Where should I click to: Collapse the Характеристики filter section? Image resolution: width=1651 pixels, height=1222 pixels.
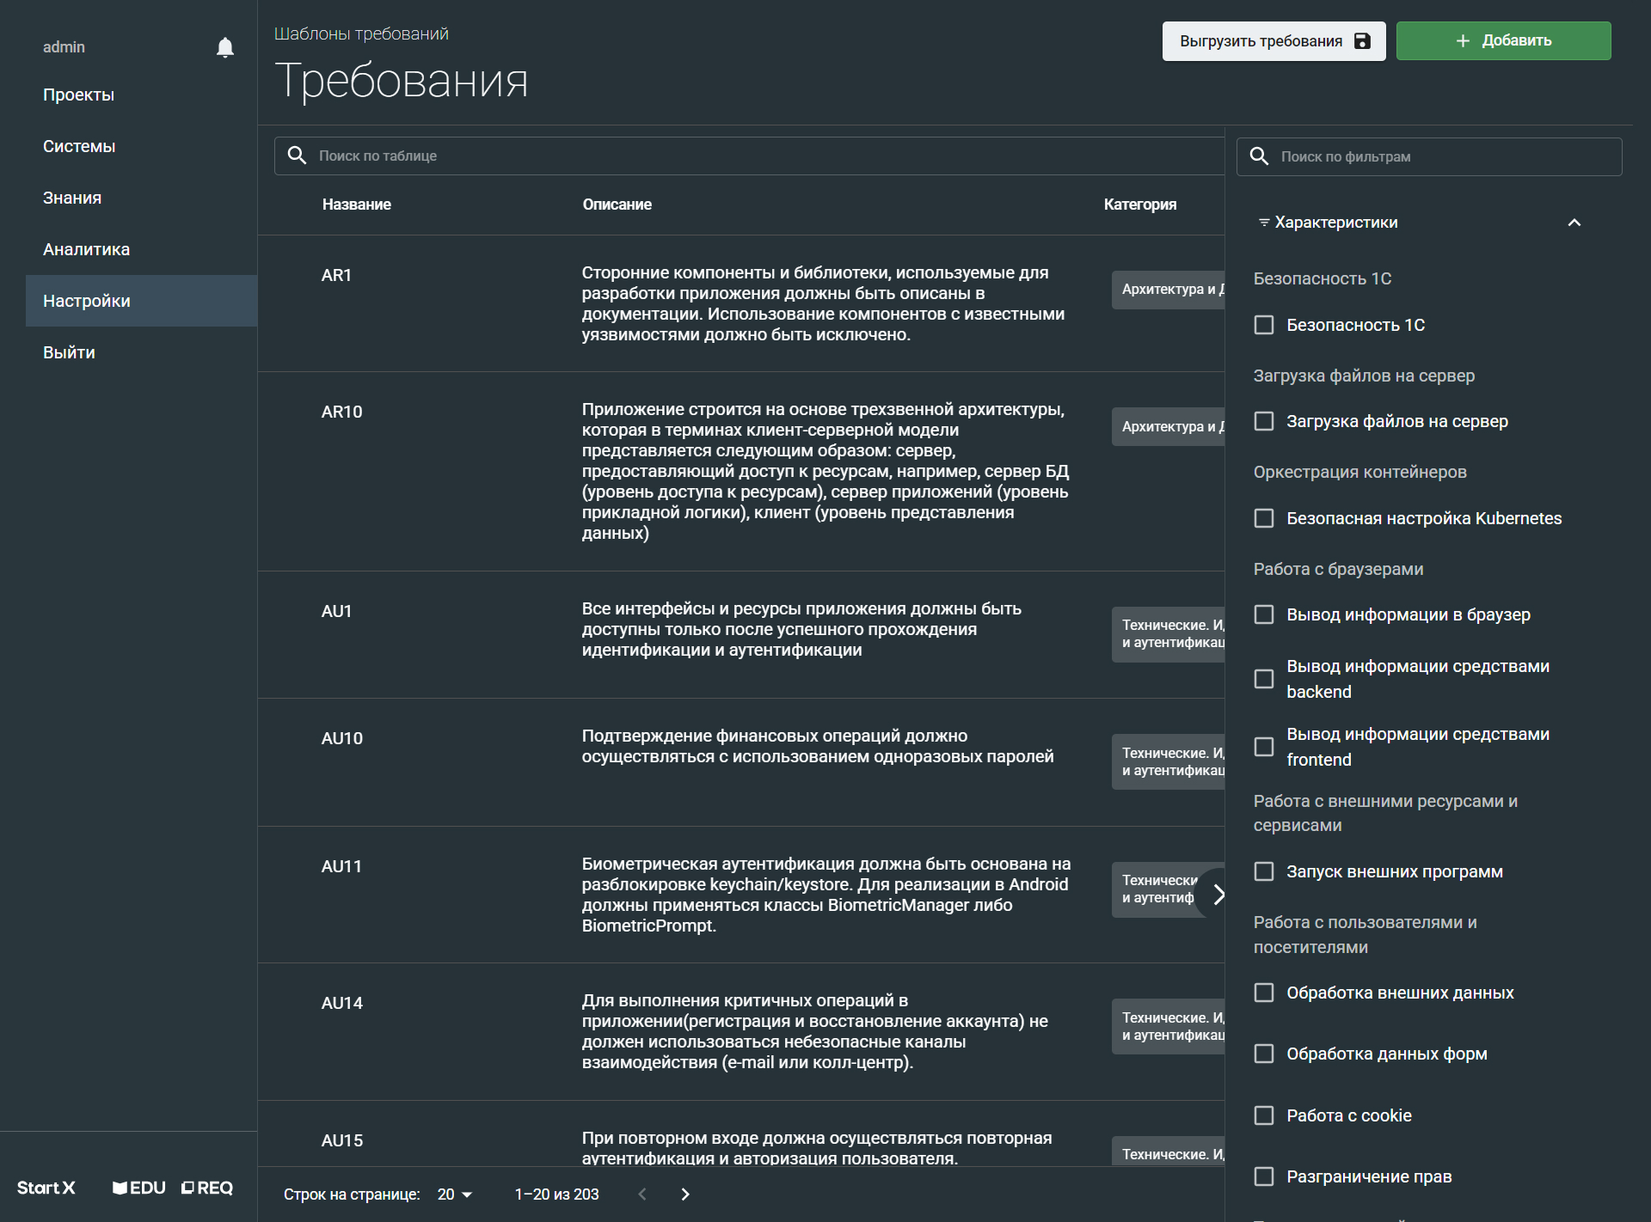click(1574, 223)
